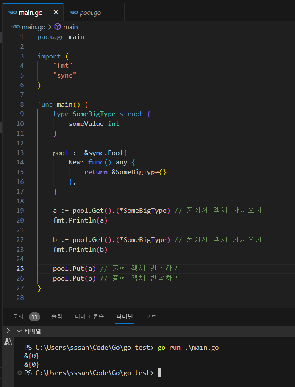This screenshot has width=295, height=387.
Task: Click main.go in the breadcrumb
Action: click(33, 27)
